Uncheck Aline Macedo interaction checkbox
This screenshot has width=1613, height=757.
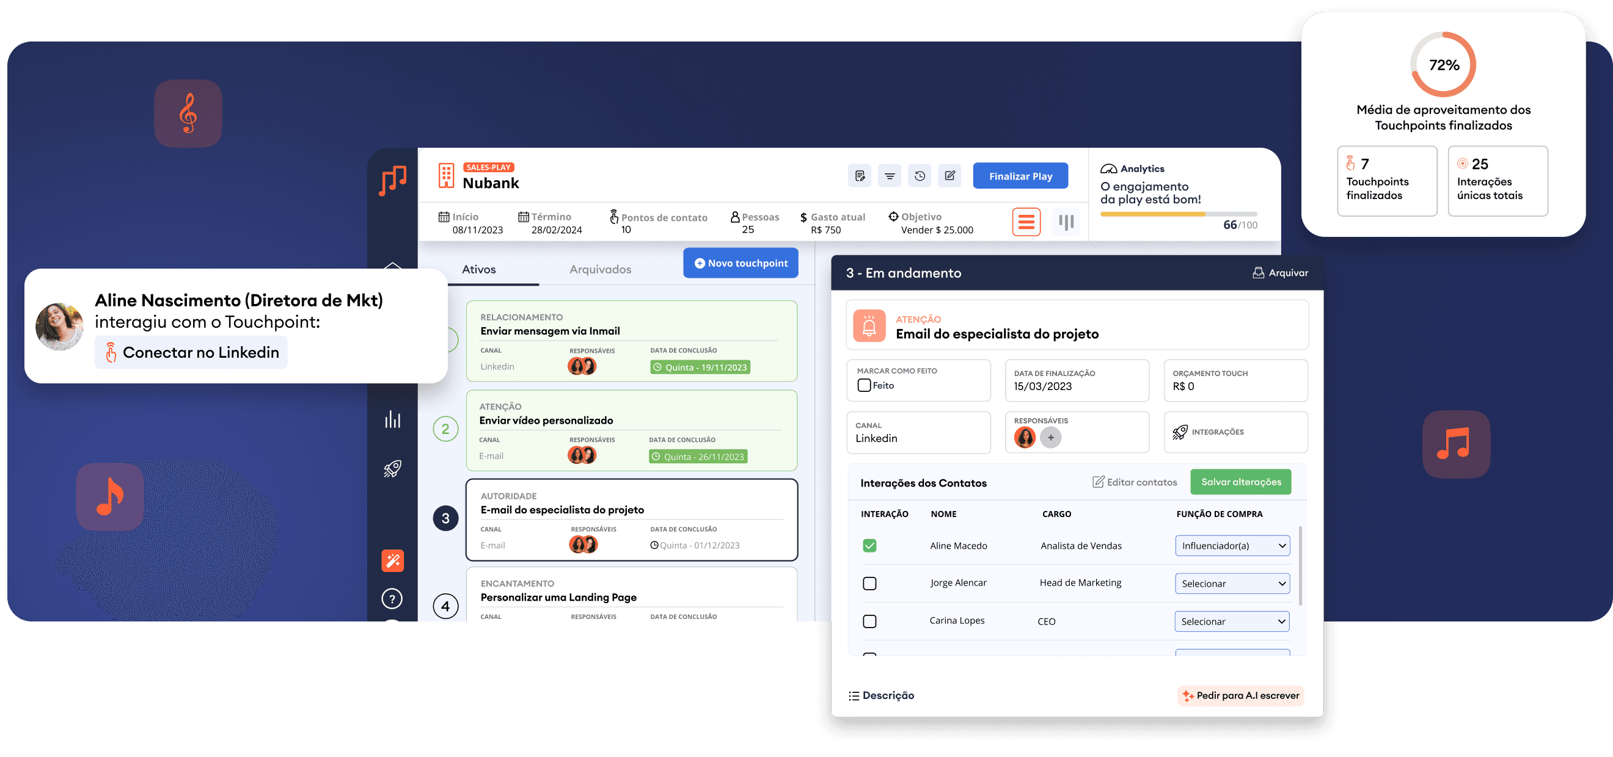pos(869,546)
